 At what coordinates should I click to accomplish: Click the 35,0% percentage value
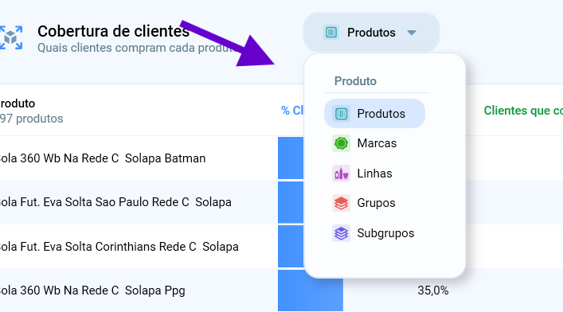click(432, 291)
